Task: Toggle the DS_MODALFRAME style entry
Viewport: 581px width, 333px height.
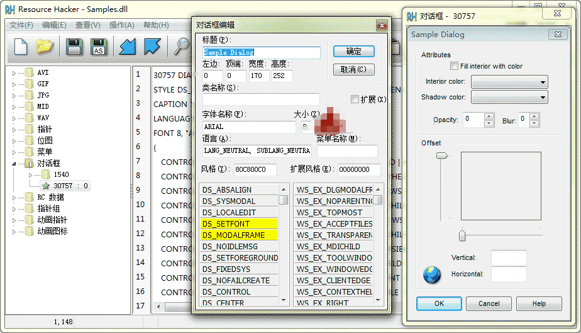Action: click(239, 235)
